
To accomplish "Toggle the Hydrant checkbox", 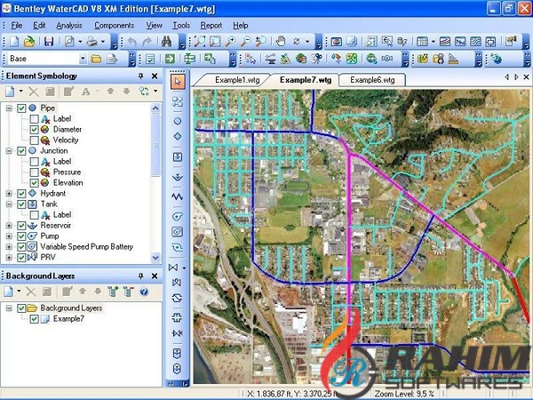I will (x=21, y=194).
